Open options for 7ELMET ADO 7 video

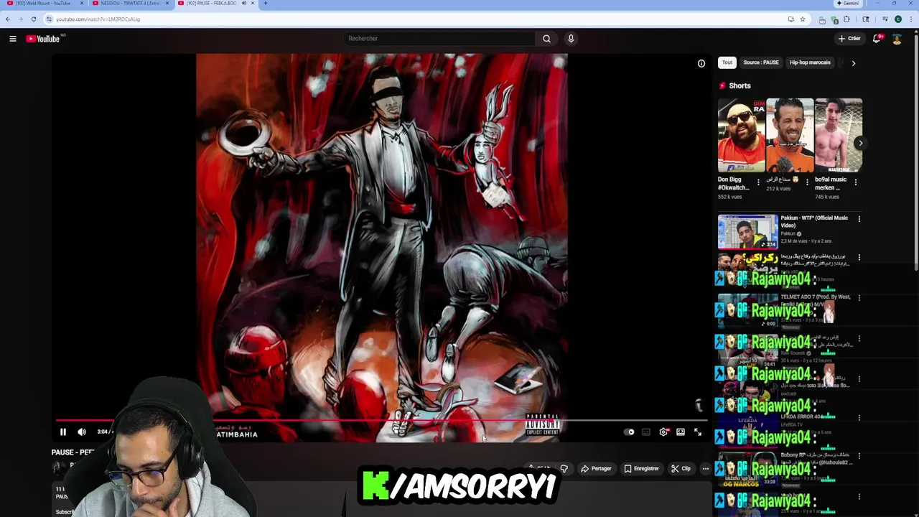[859, 297]
